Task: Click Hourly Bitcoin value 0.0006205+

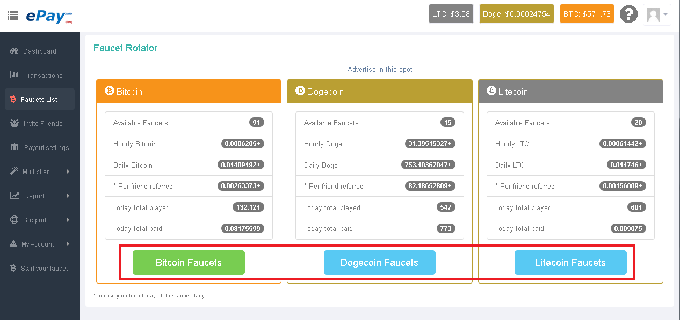Action: click(243, 144)
